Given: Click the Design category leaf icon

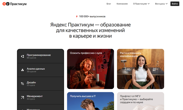Looking at the screenshot, I should click(22, 84).
